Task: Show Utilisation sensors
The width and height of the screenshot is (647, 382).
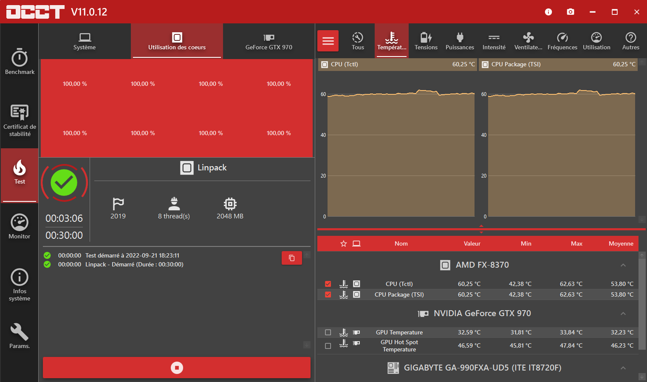Action: [x=596, y=41]
